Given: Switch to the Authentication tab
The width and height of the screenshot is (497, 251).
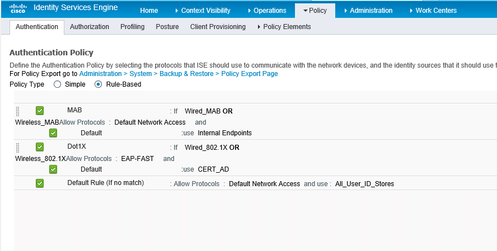Looking at the screenshot, I should (x=37, y=27).
